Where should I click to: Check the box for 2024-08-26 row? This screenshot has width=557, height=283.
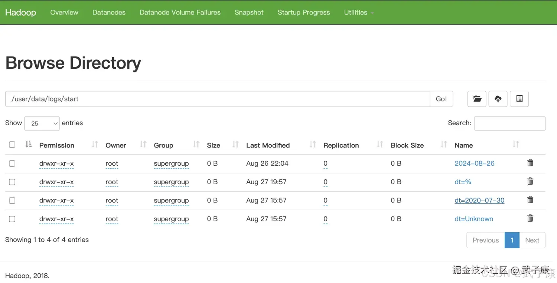(12, 163)
